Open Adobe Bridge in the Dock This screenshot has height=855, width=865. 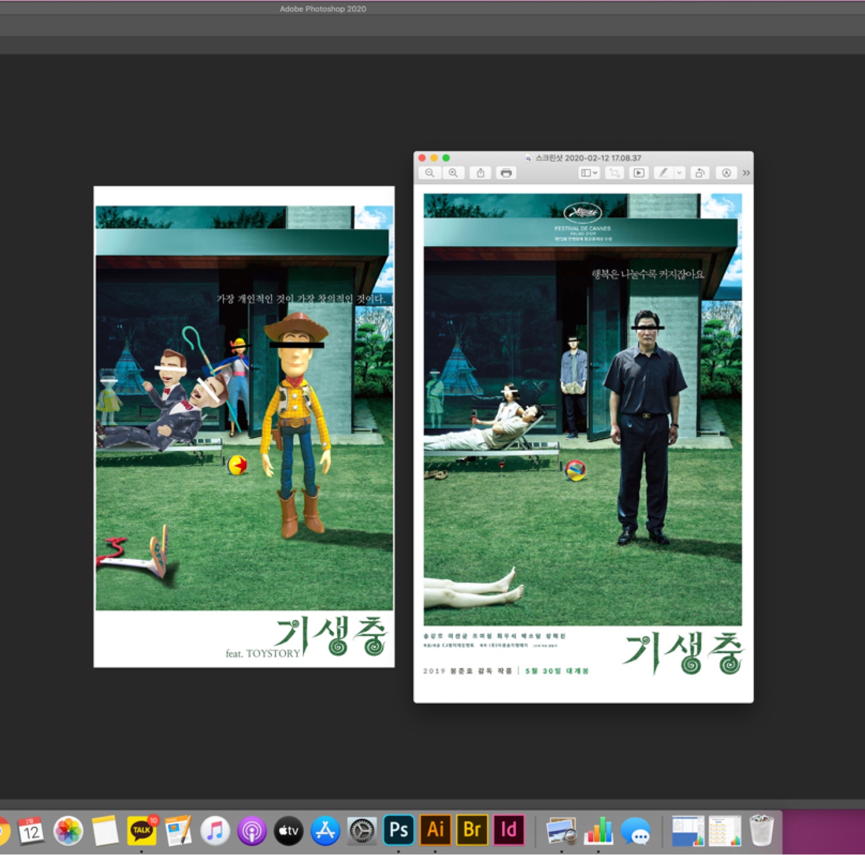472,830
